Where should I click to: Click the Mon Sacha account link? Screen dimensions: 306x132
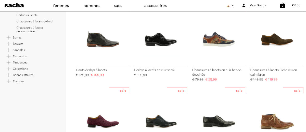coord(258,5)
